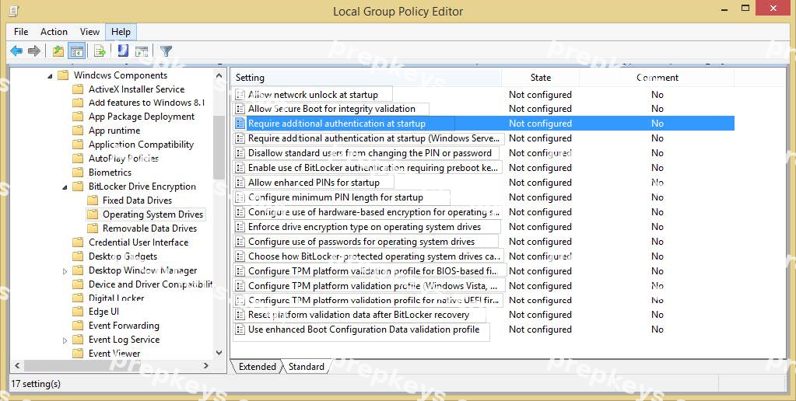This screenshot has width=796, height=401.
Task: Click the Export List toolbar icon
Action: tap(100, 51)
